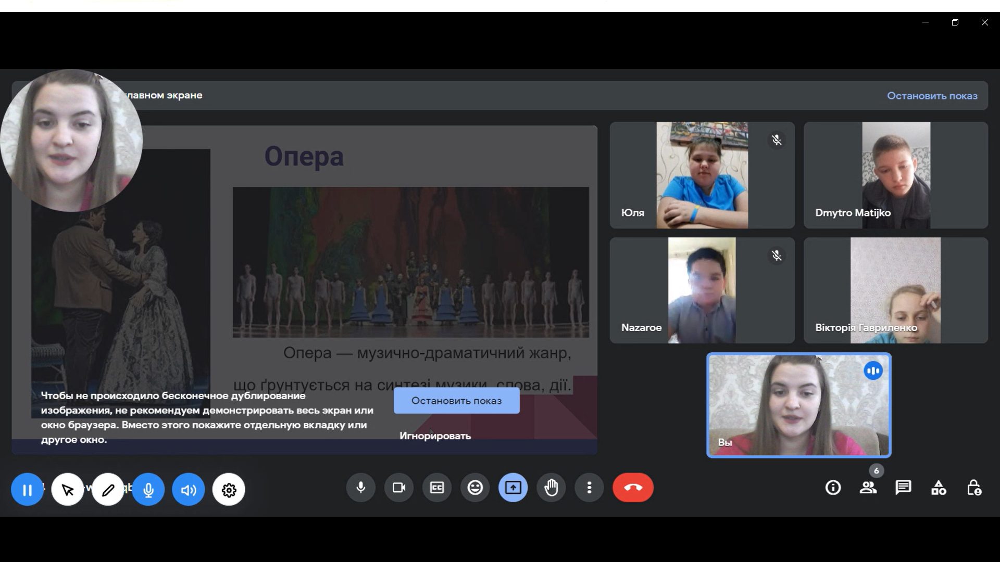Select the cursor pointer tool
Image resolution: width=1000 pixels, height=562 pixels.
coord(68,490)
